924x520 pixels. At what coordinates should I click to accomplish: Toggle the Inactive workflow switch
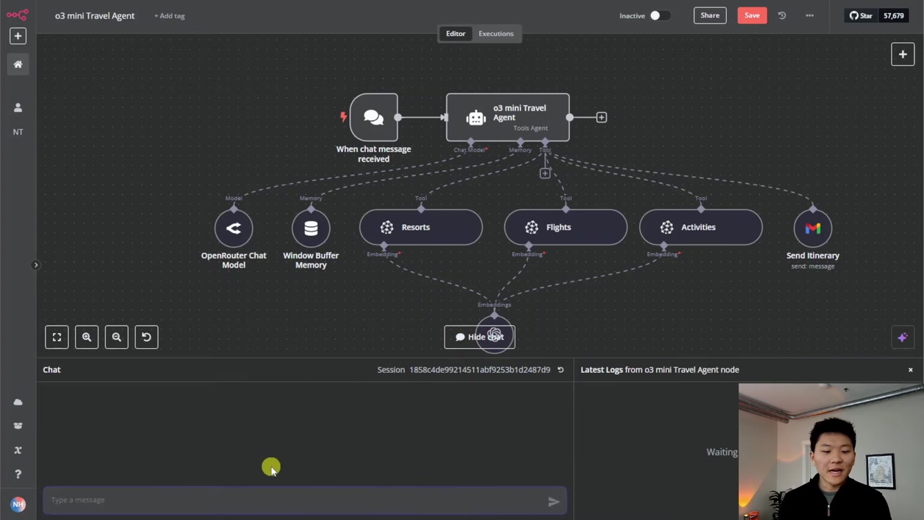pos(659,15)
